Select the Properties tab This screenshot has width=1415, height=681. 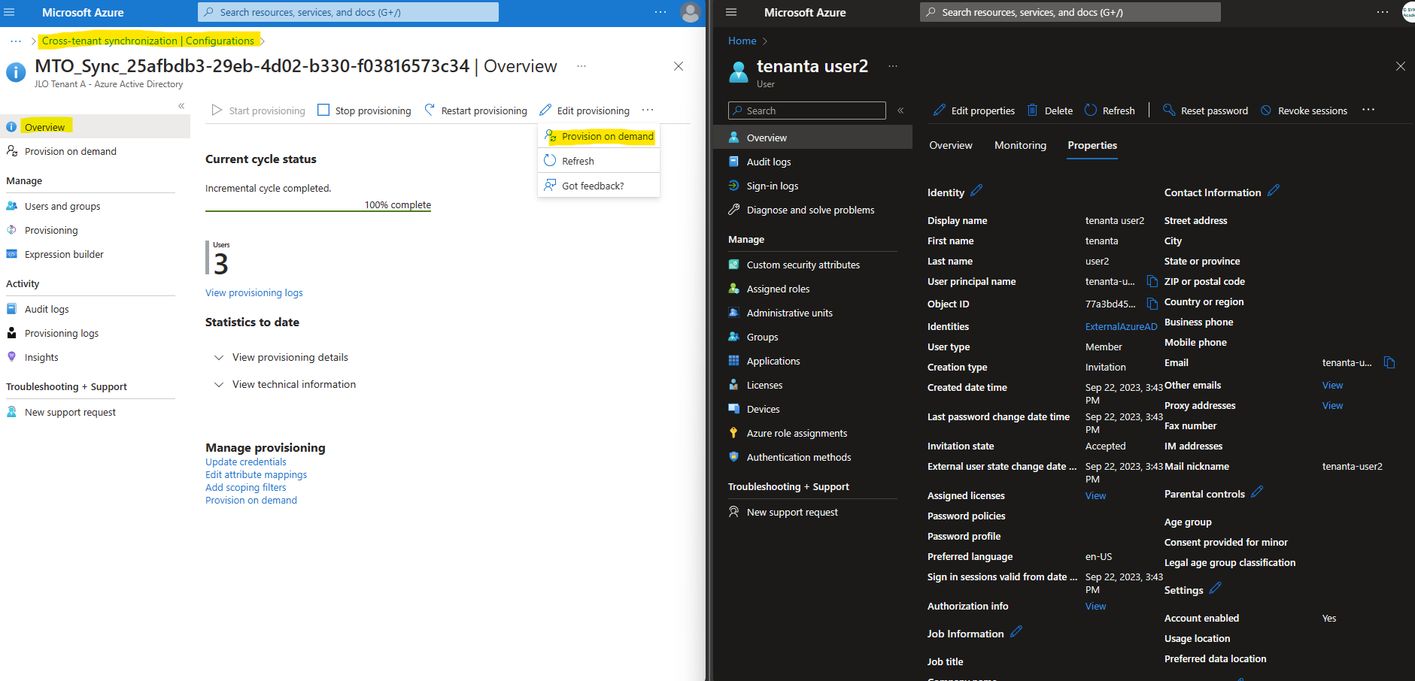(1092, 145)
